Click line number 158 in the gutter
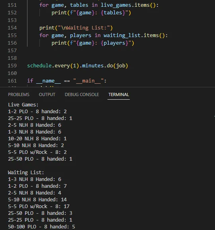This screenshot has width=215, height=230. pos(12,58)
